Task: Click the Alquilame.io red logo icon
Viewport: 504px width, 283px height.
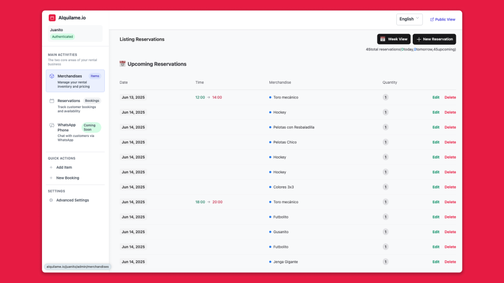Action: coord(52,18)
